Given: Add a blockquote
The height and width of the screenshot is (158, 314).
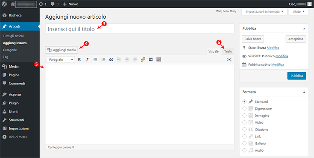Looking at the screenshot, I should [x=111, y=59].
